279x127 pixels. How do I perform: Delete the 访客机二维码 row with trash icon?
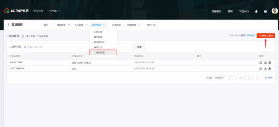click(x=270, y=63)
